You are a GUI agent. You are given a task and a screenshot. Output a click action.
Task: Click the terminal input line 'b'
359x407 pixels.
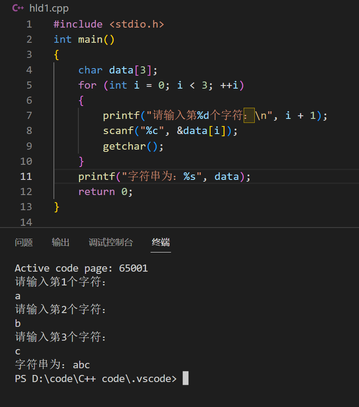[18, 323]
